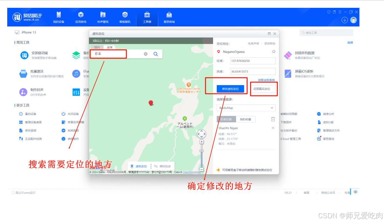Open the OpenStreetMap attribution link
The image size is (384, 222).
[192, 172]
